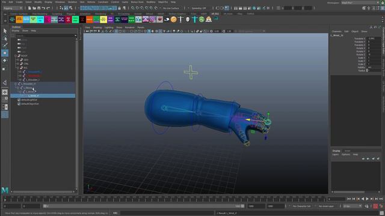
Task: Open the viewport Lighting menu
Action: click(x=109, y=28)
